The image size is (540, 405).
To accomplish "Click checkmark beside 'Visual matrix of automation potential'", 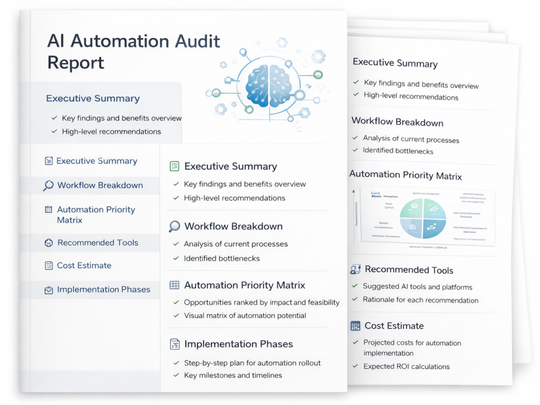I will point(177,315).
